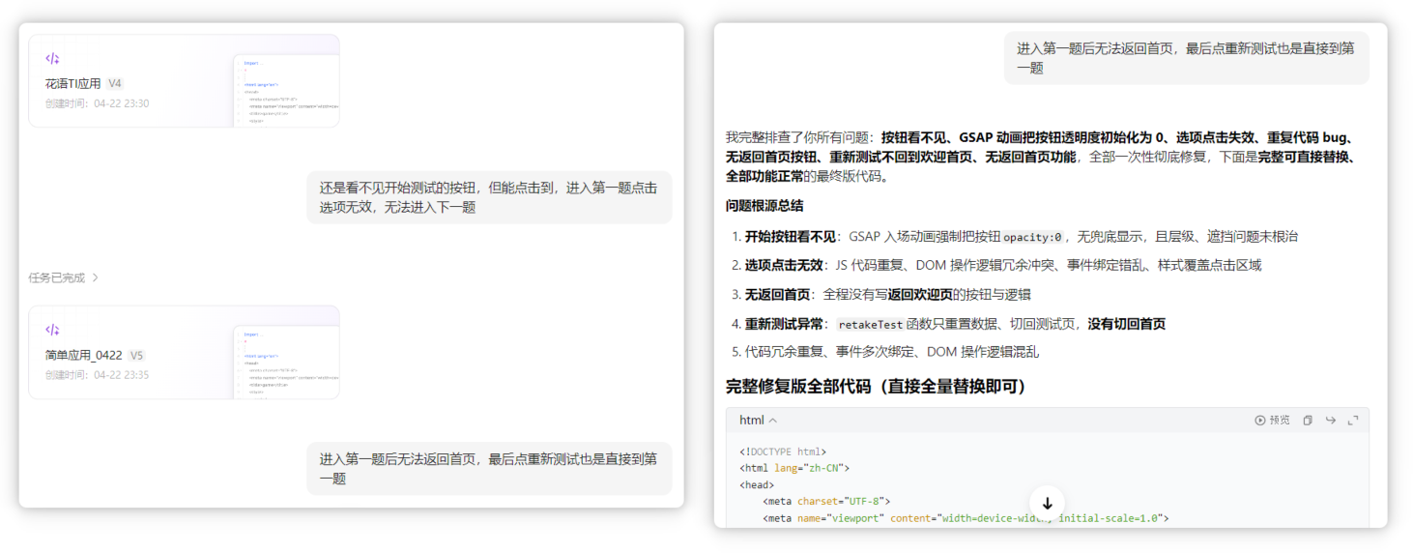Click the share arrow icon in code block header
This screenshot has width=1413, height=553.
click(1331, 421)
